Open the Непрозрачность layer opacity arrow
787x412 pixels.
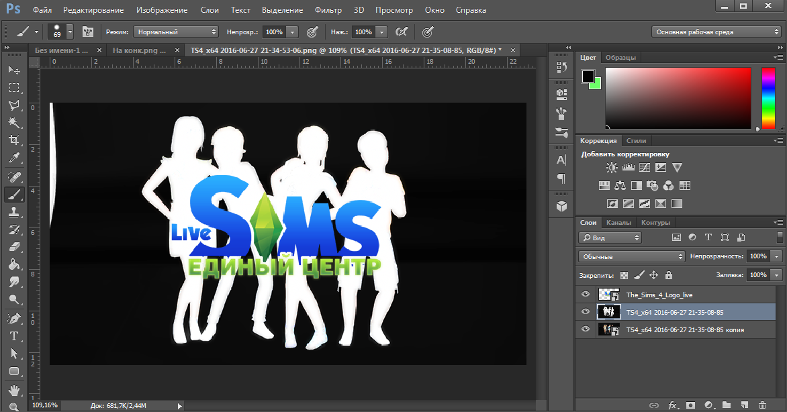click(777, 256)
